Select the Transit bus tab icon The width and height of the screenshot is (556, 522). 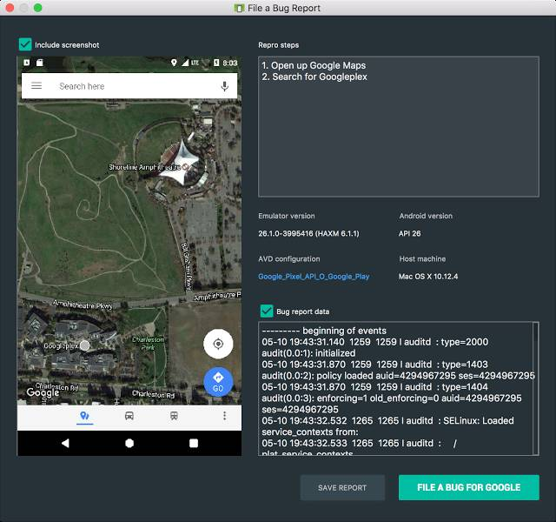pyautogui.click(x=174, y=416)
